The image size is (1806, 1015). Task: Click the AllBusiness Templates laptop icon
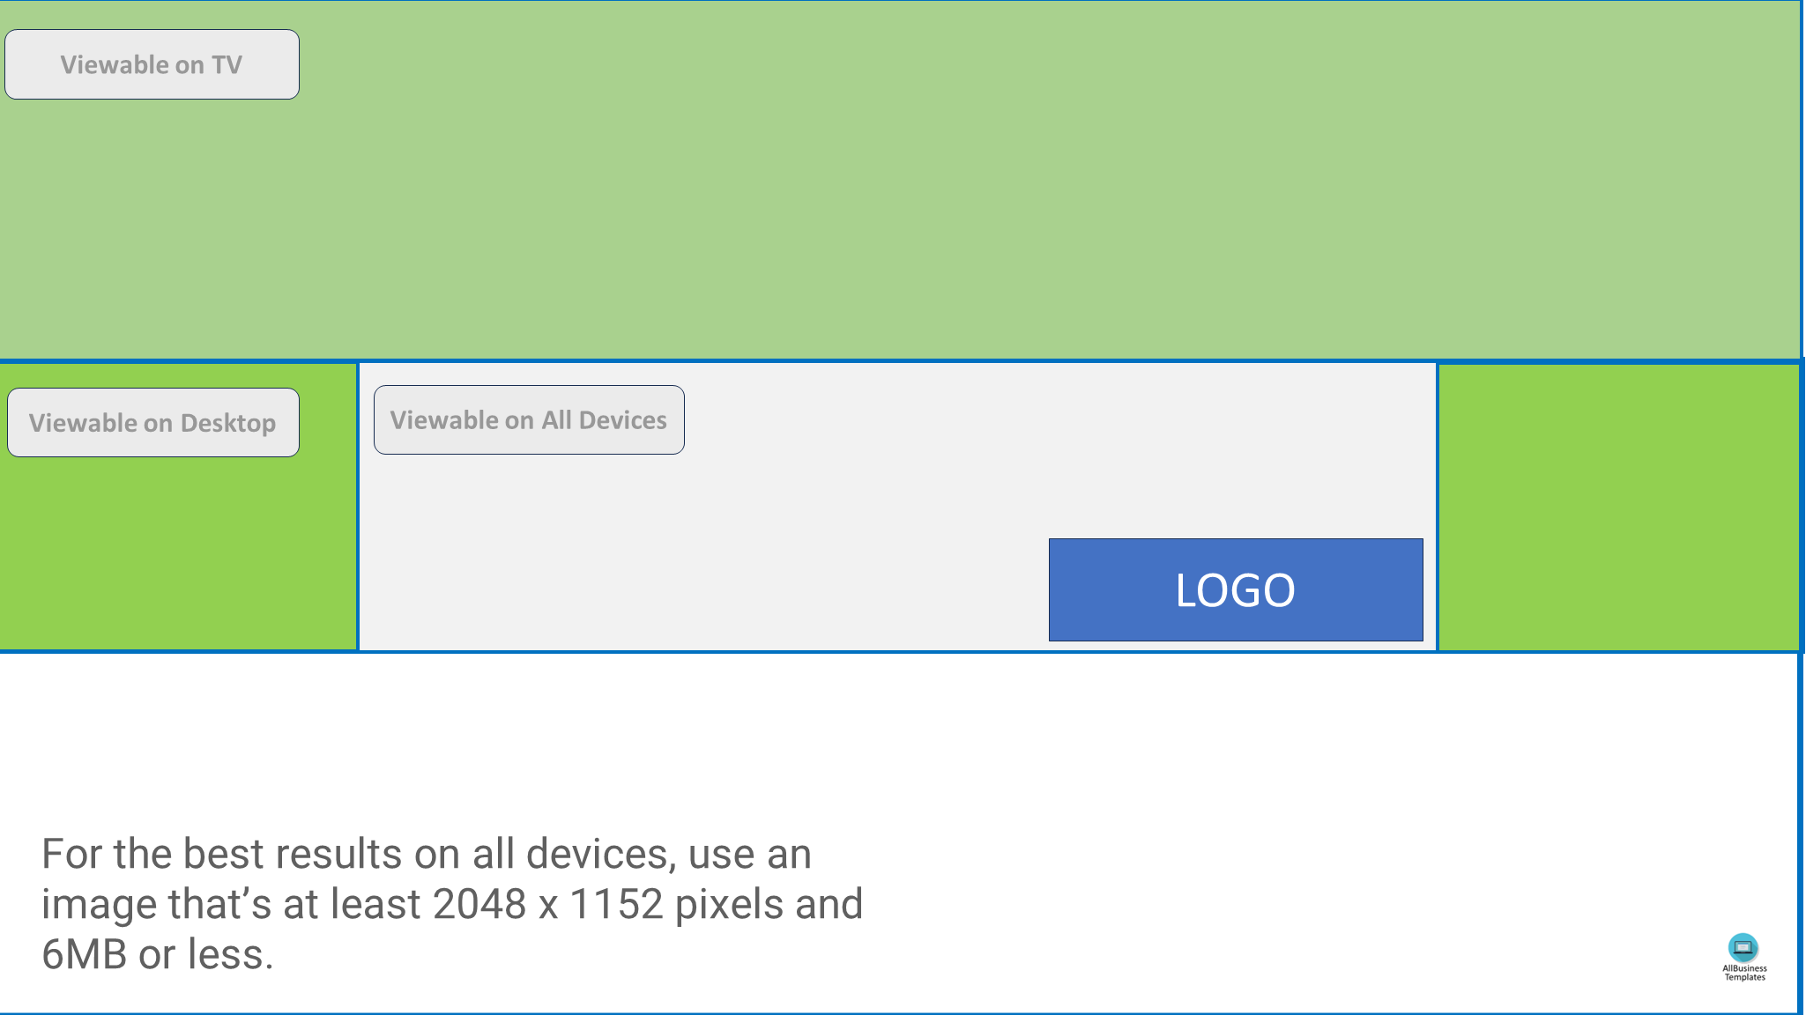click(x=1743, y=947)
